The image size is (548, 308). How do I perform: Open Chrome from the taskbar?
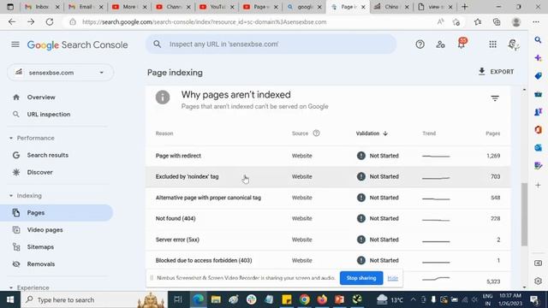click(305, 299)
